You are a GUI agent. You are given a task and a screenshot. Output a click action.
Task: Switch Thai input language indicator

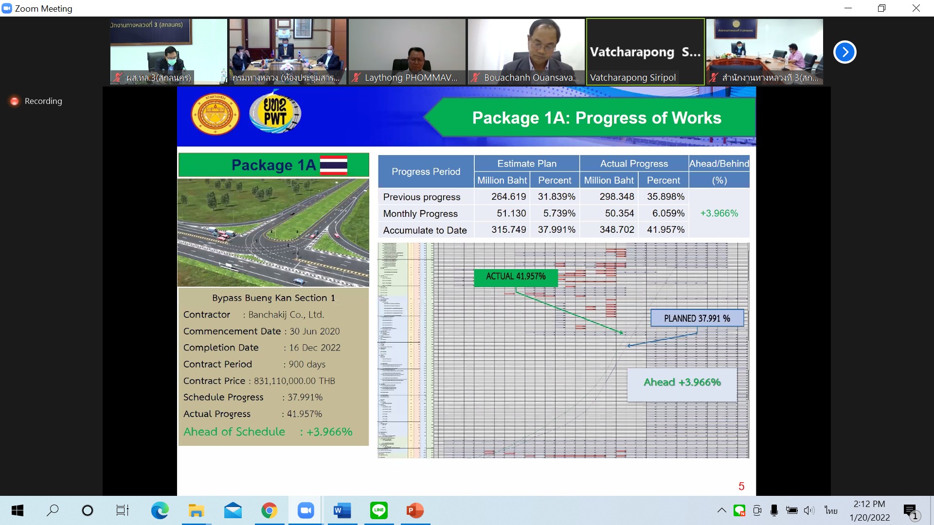pos(831,510)
